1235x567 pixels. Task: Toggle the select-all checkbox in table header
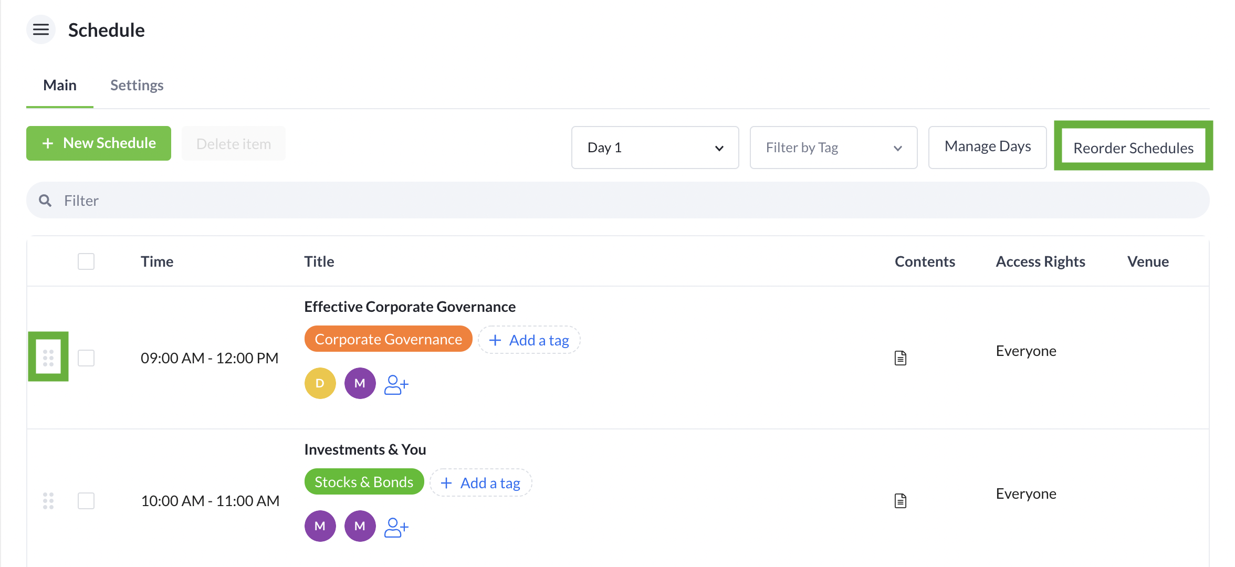[x=86, y=261]
